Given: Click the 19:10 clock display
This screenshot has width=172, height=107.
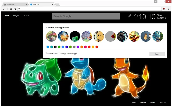Looking at the screenshot, I should pos(147,17).
